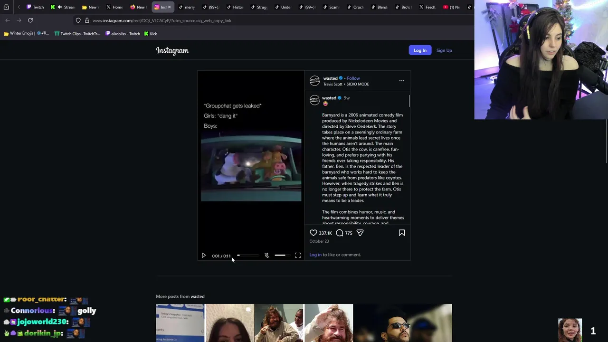The width and height of the screenshot is (608, 342).
Task: Open the Travis Scott SICKO MODE audio link
Action: (346, 84)
